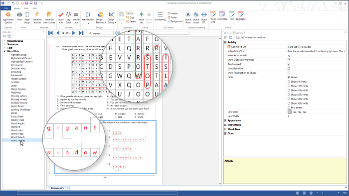Click Edit Word List
Screen dimensions: 349x196
click(239, 47)
